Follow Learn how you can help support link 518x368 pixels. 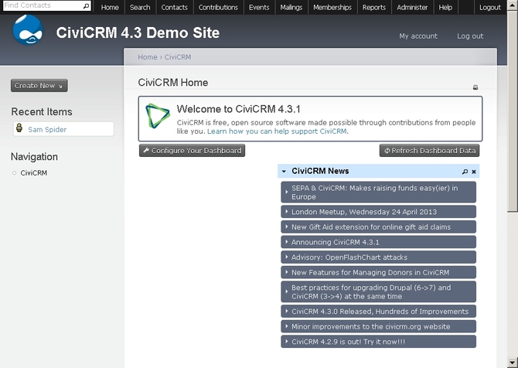(277, 131)
